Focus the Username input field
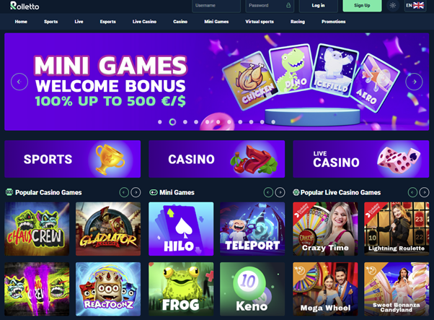Viewport: 434px width, 320px height. tap(216, 6)
